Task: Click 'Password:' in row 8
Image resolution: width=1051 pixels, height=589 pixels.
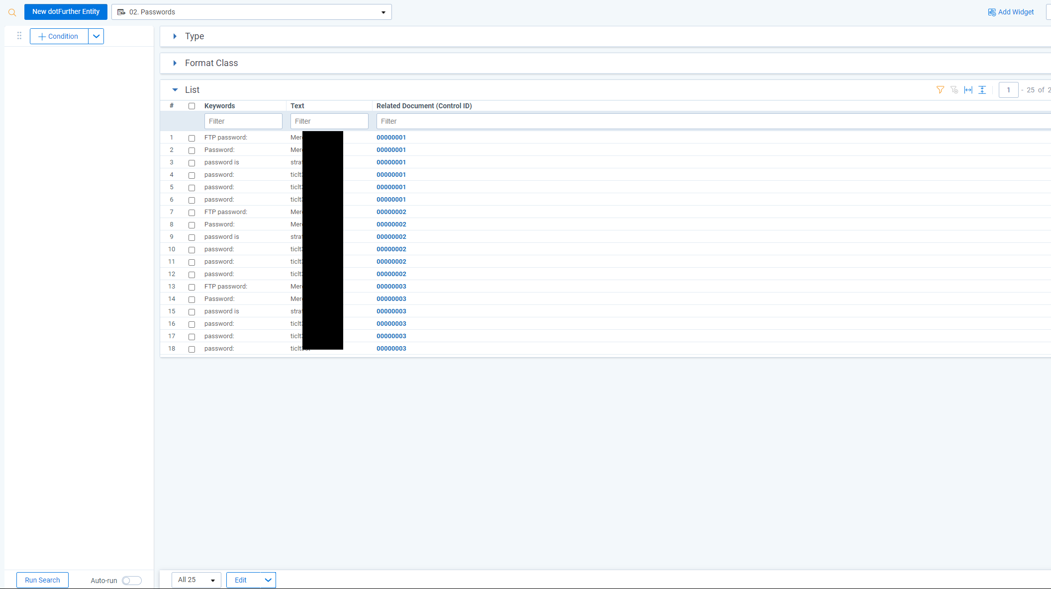Action: click(x=219, y=224)
